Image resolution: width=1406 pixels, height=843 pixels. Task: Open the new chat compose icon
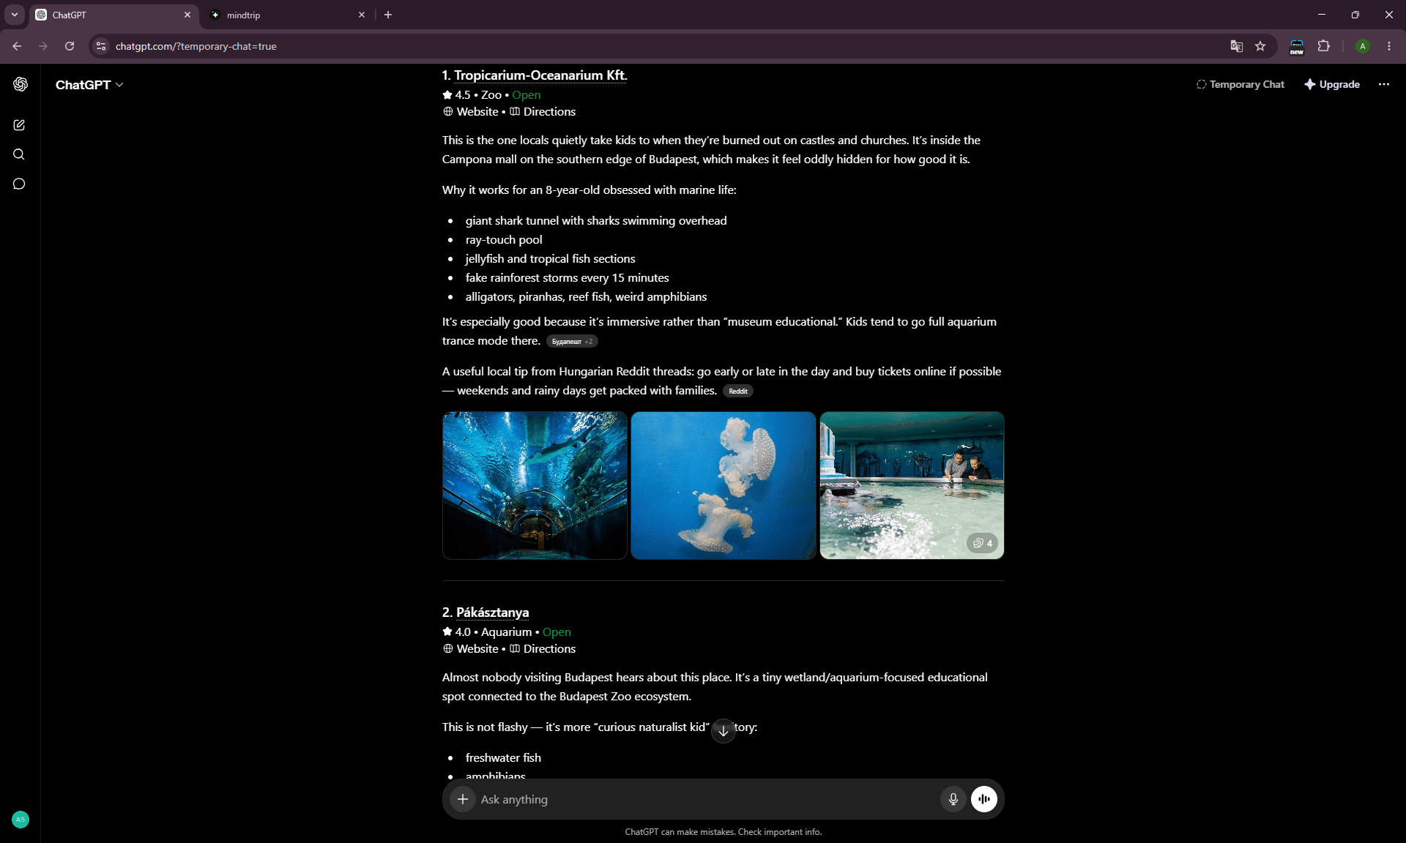pos(19,125)
